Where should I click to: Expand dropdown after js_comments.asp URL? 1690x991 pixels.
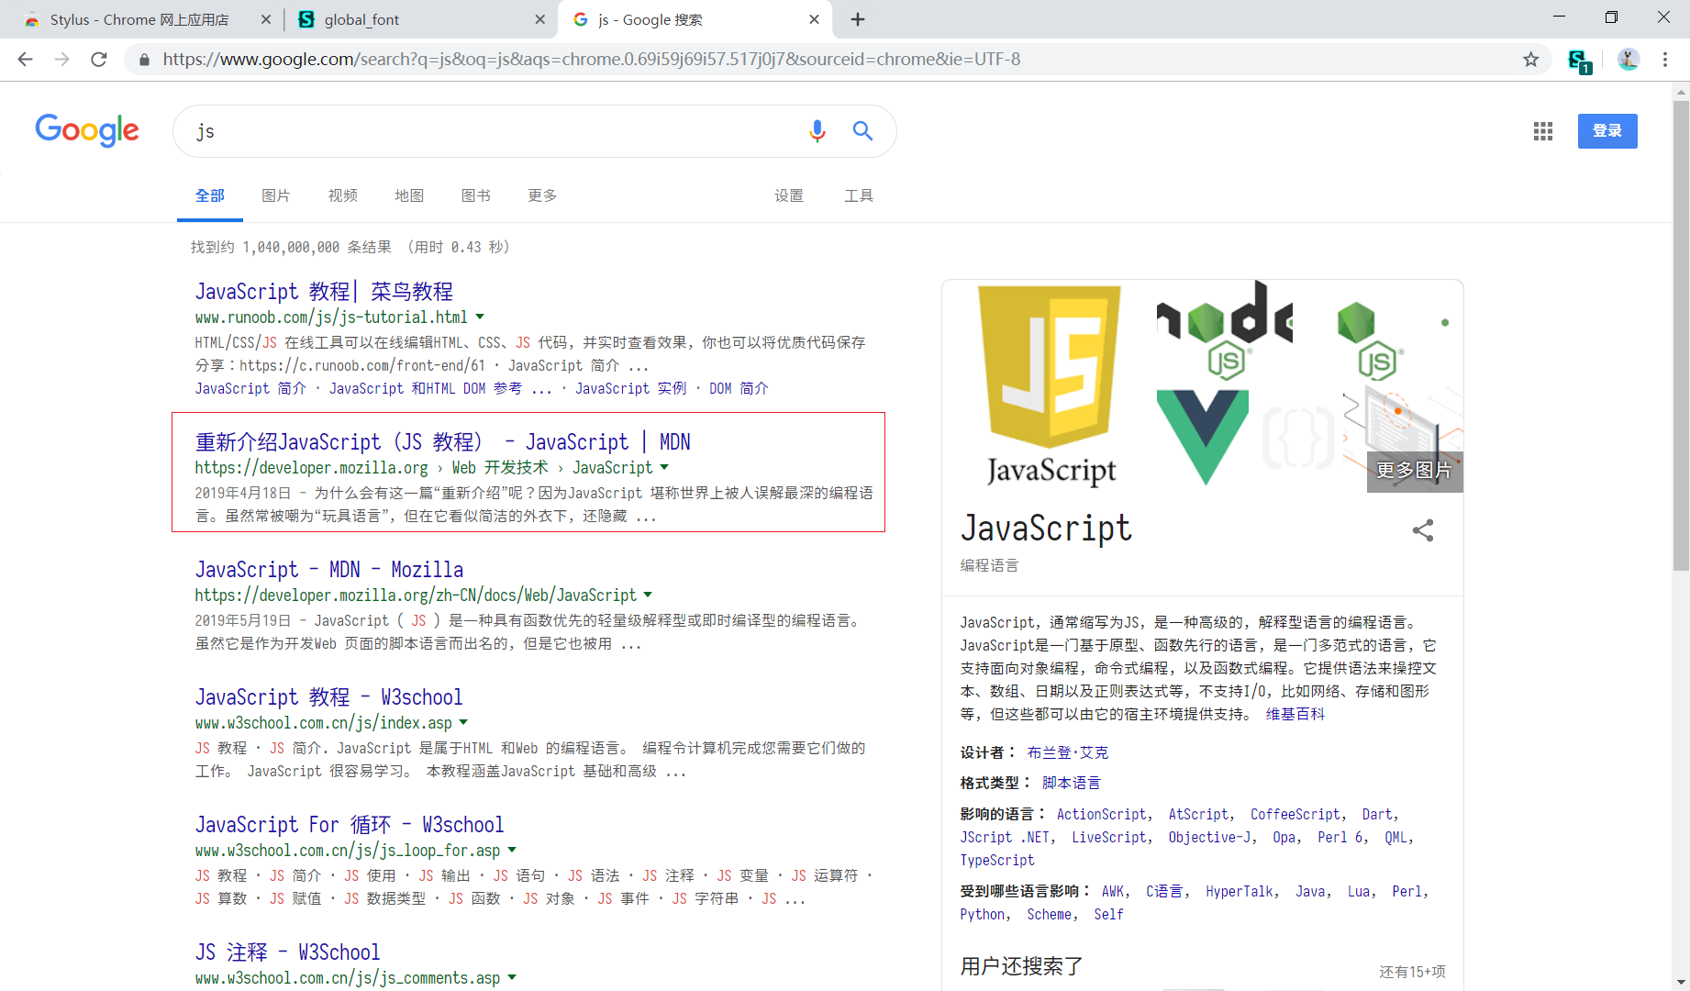click(x=512, y=977)
